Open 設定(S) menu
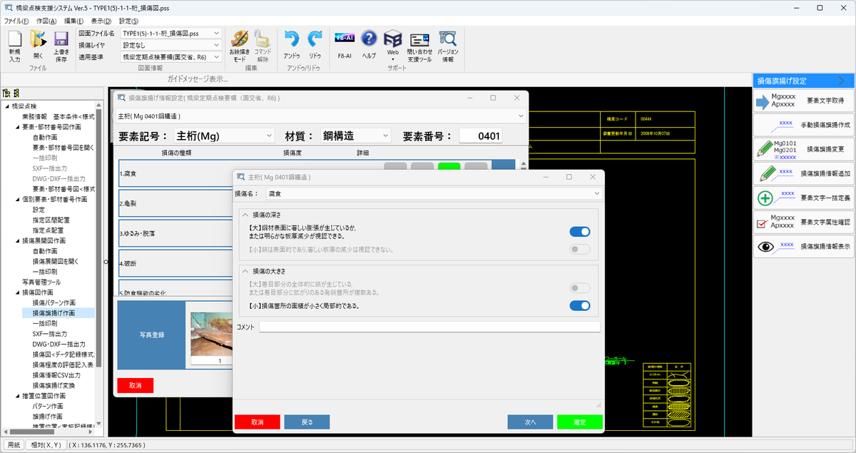Image resolution: width=856 pixels, height=453 pixels. coord(128,21)
